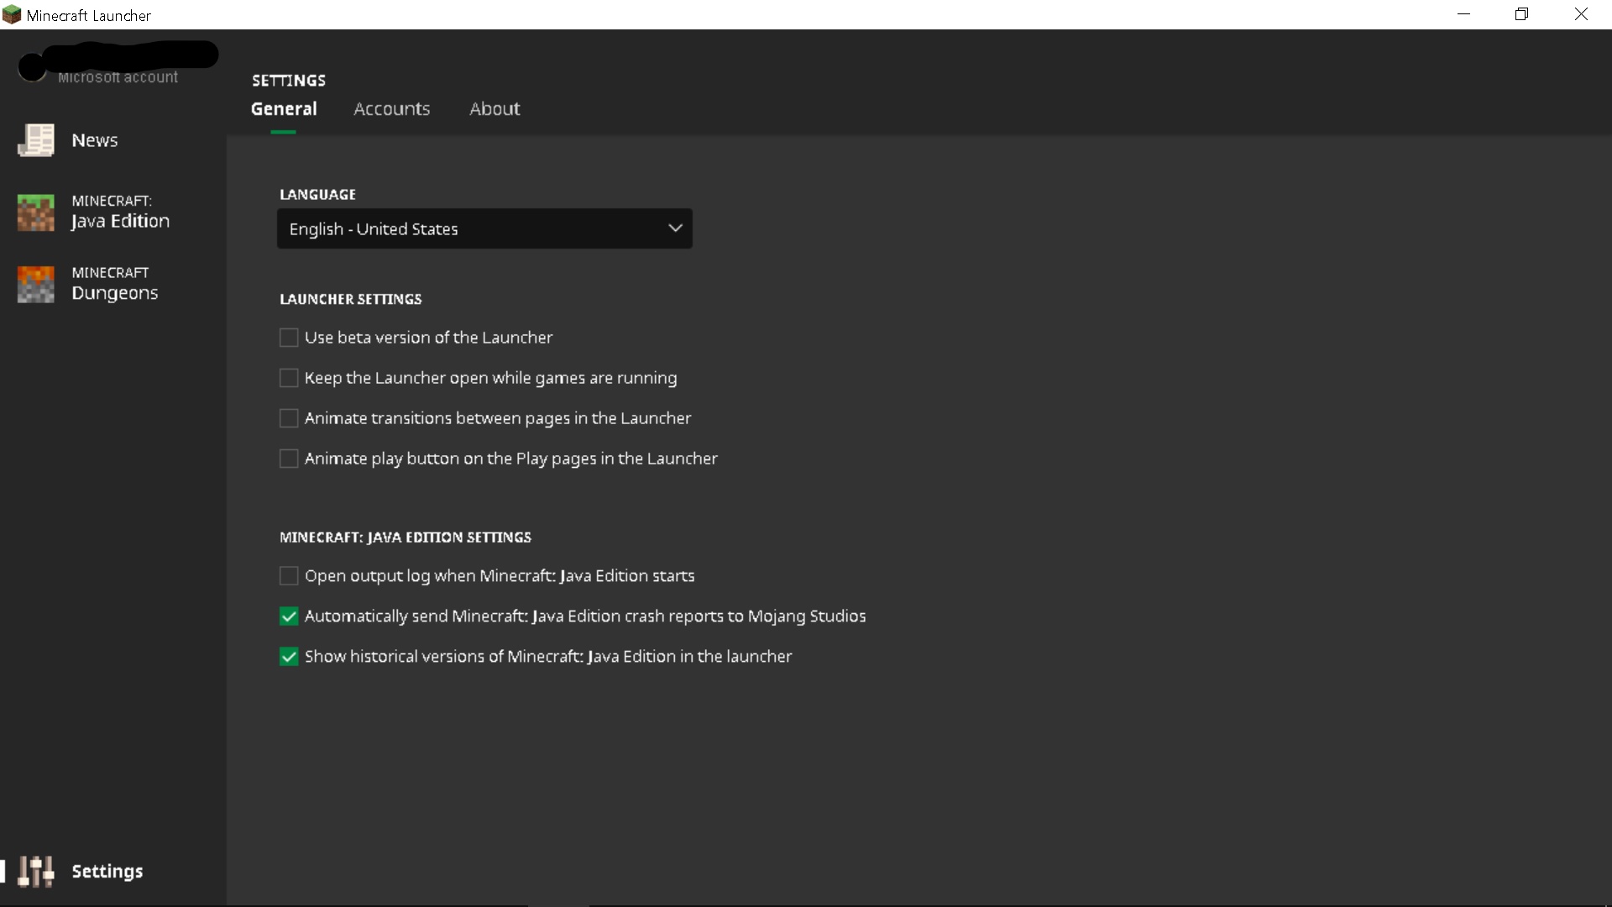This screenshot has height=907, width=1612.
Task: Enable beta version of the Launcher
Action: coord(289,338)
